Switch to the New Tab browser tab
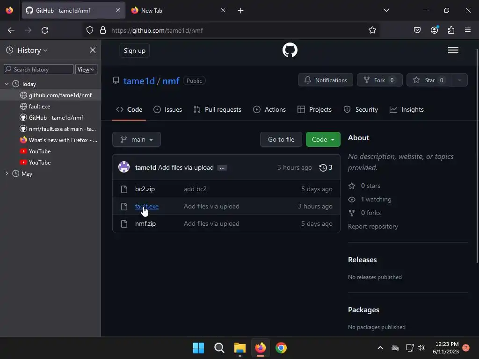 tap(177, 10)
